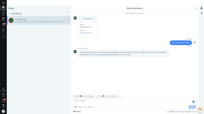Insert canned response with hash icon
Image resolution: width=204 pixels, height=114 pixels.
(86, 107)
